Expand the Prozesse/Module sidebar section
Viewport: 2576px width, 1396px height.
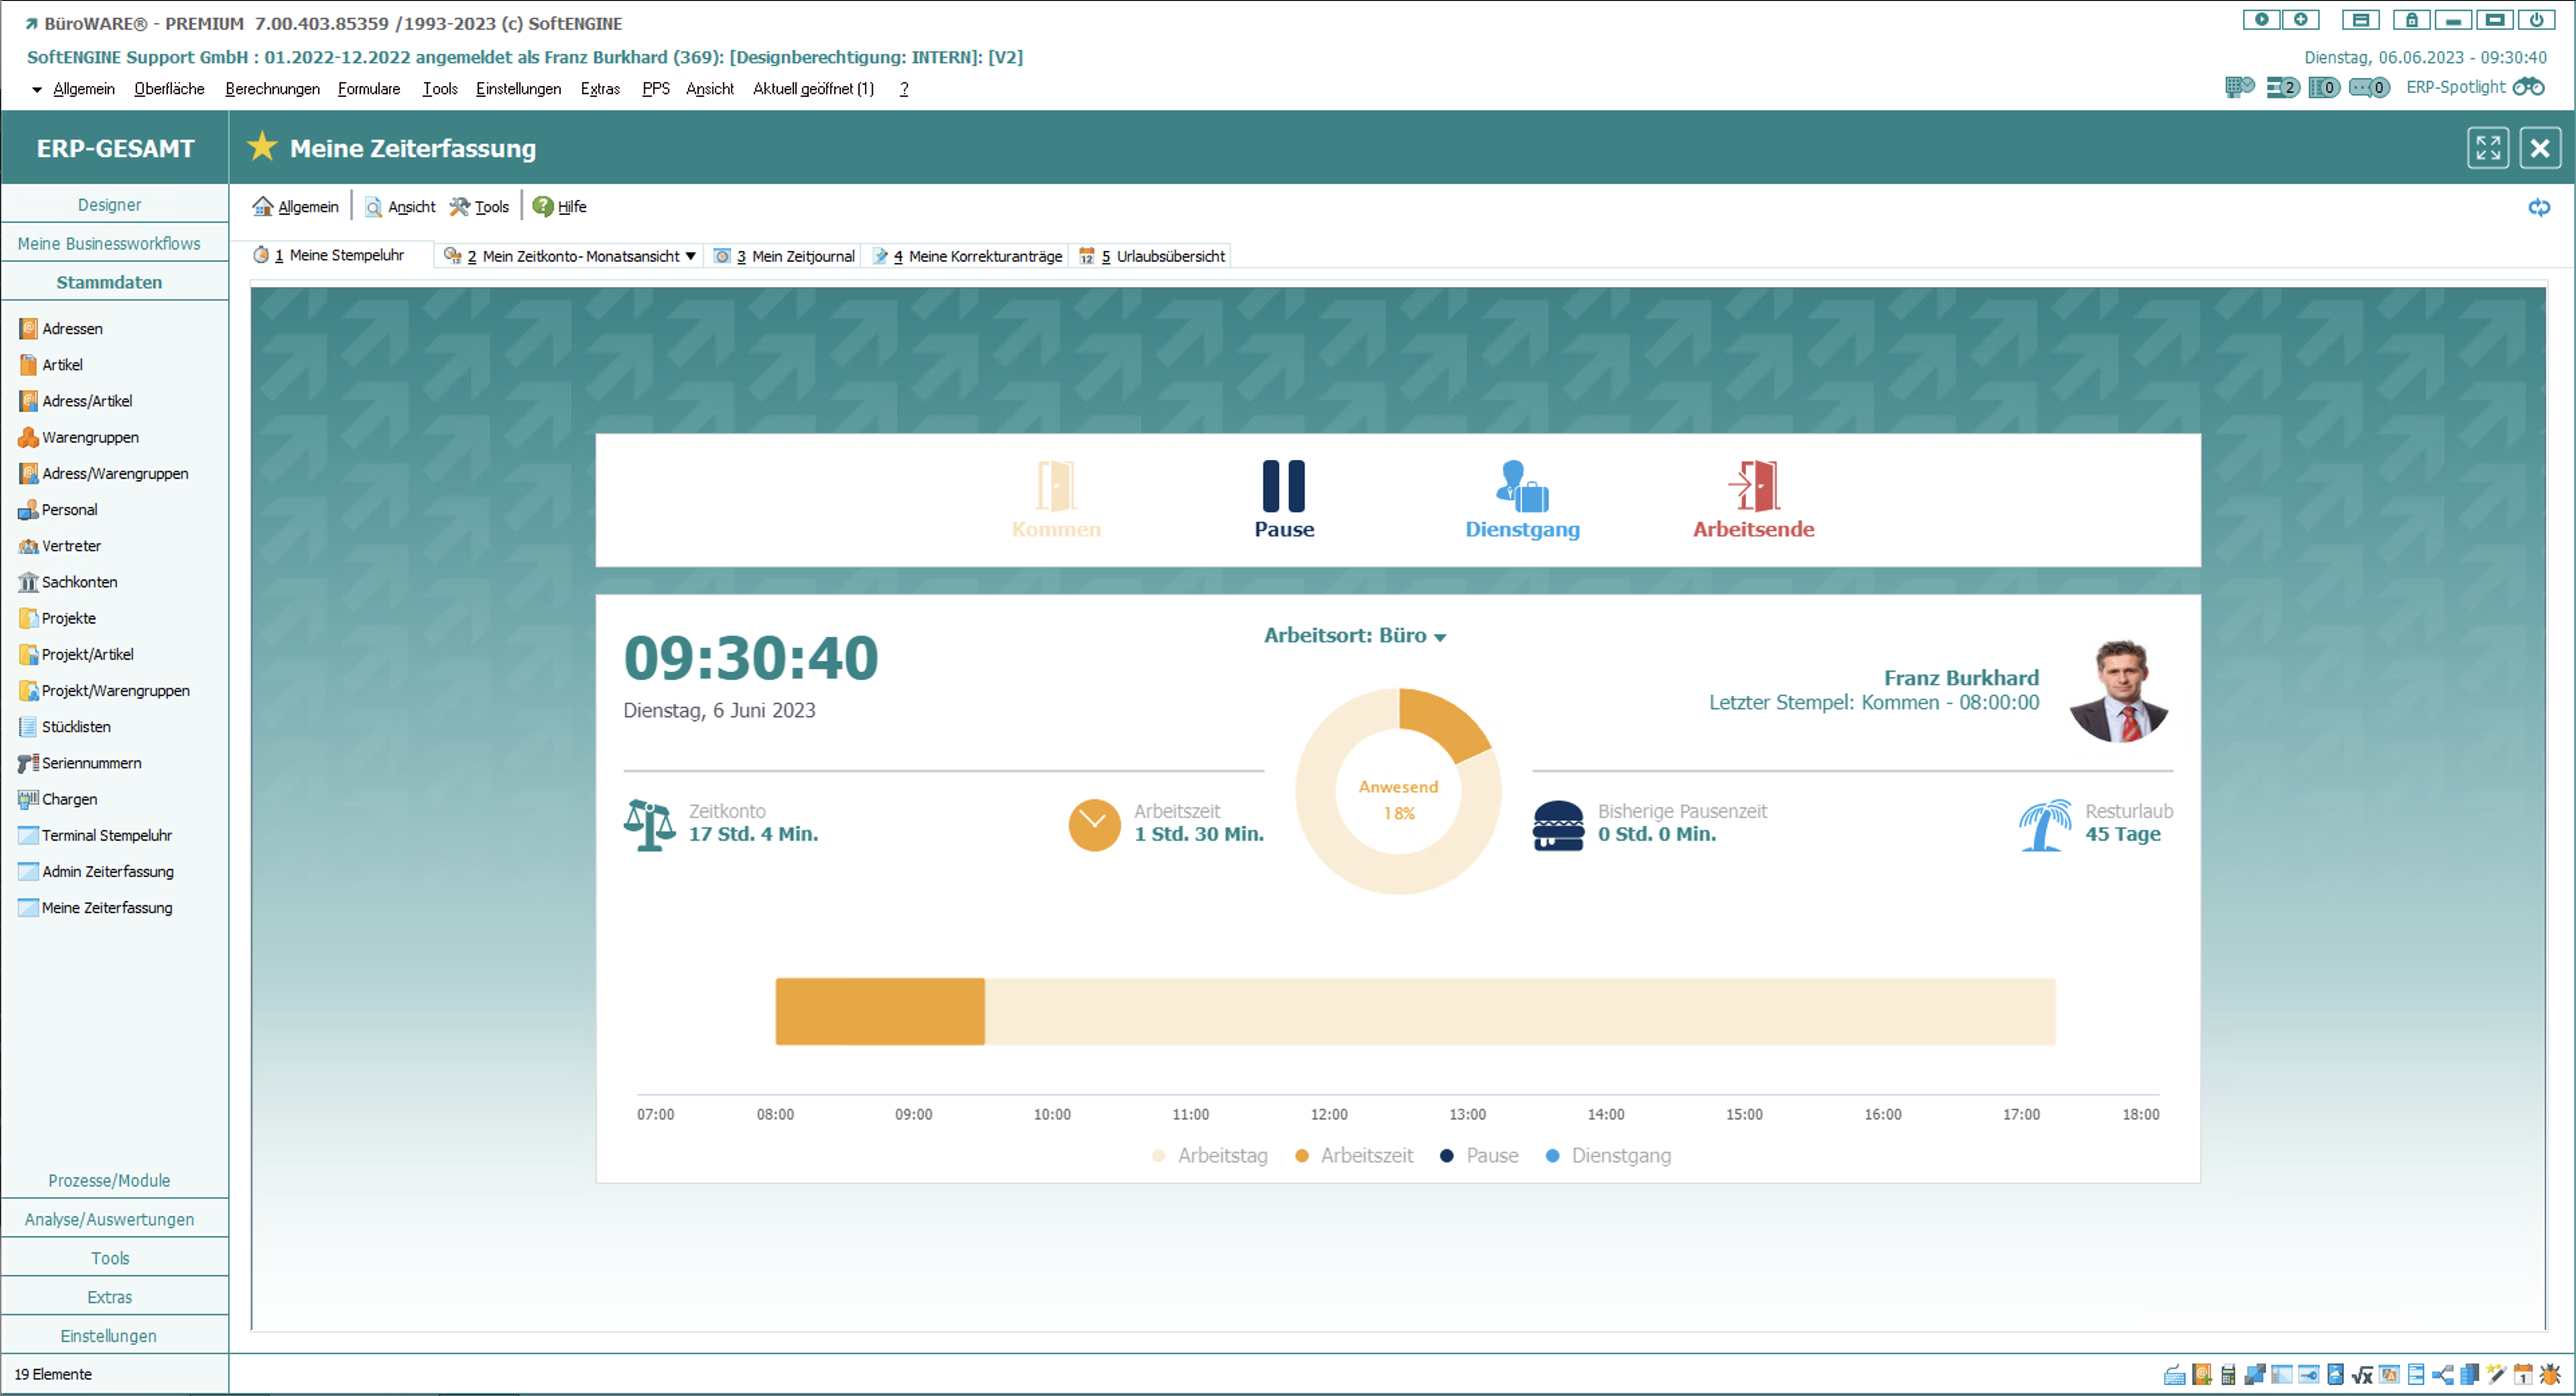pos(109,1180)
